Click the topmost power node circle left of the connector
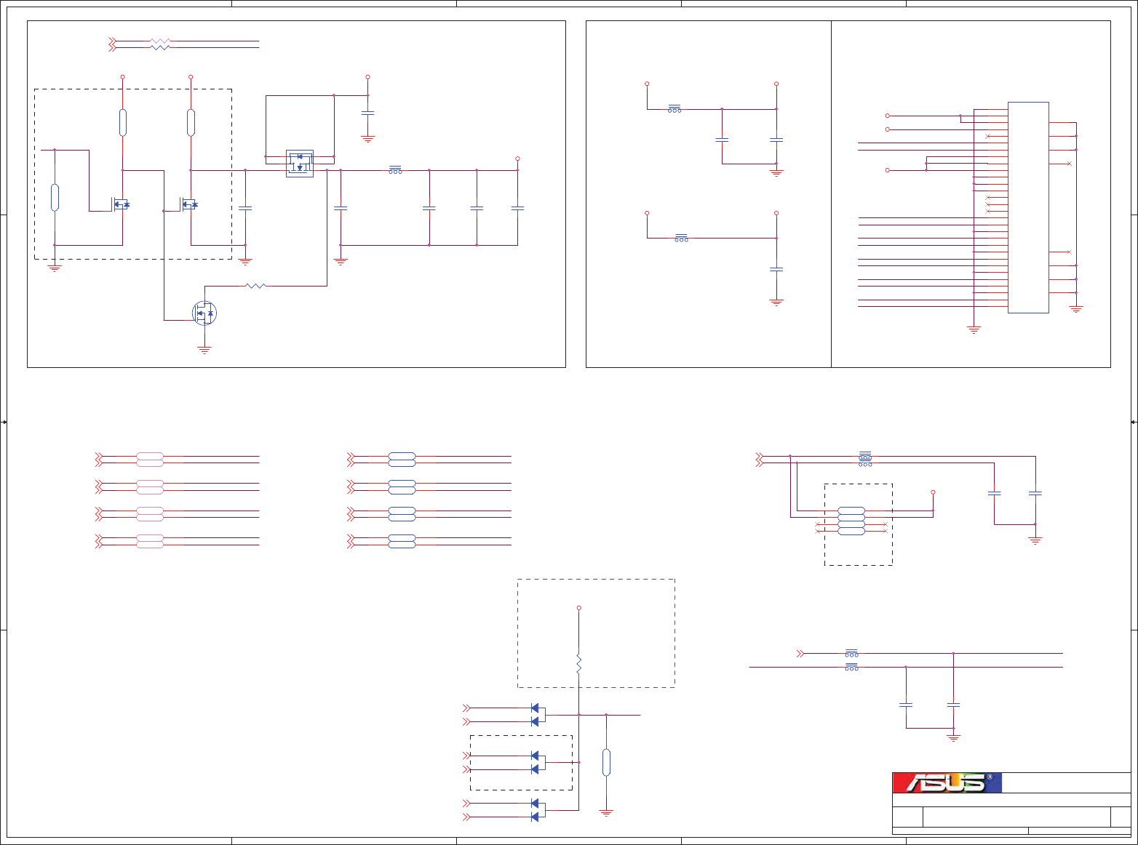The width and height of the screenshot is (1138, 845). [887, 116]
